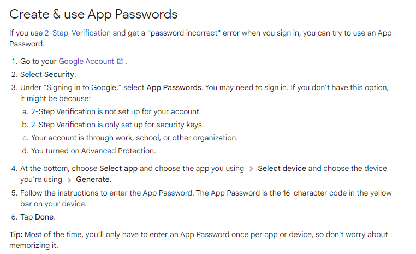Click bold App Passwords text in step 3

pyautogui.click(x=174, y=87)
